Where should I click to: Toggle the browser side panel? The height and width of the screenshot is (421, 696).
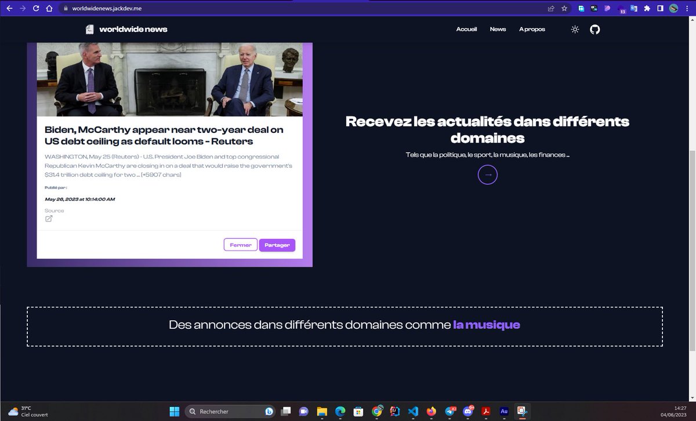click(x=660, y=9)
